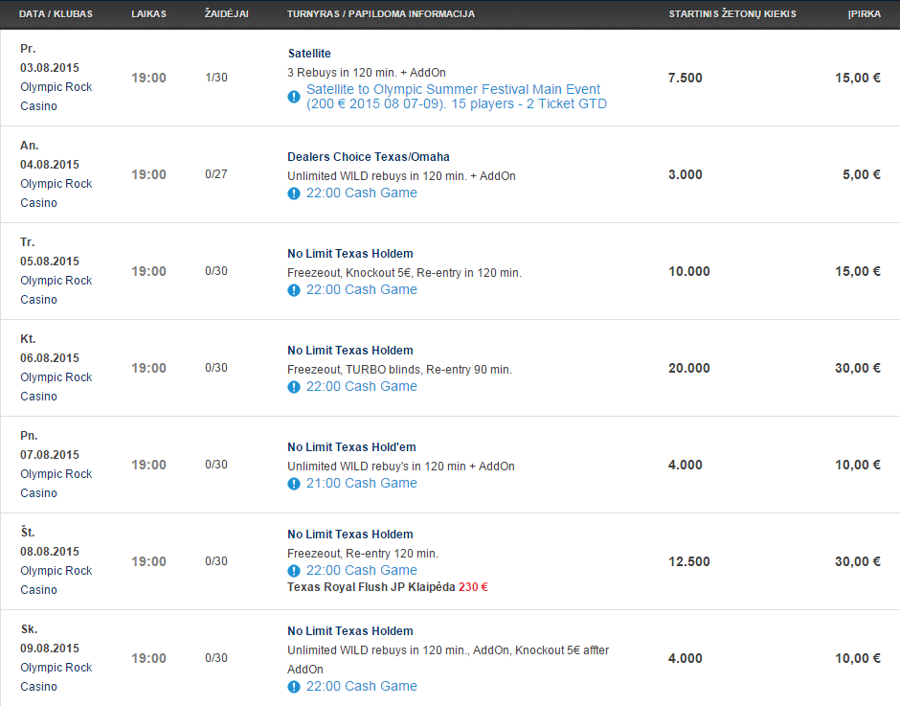The width and height of the screenshot is (900, 706).
Task: Open 22:00 Cash Game link for 04.08.2015
Action: point(362,193)
